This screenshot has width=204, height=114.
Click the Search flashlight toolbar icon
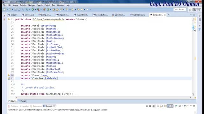(61, 9)
